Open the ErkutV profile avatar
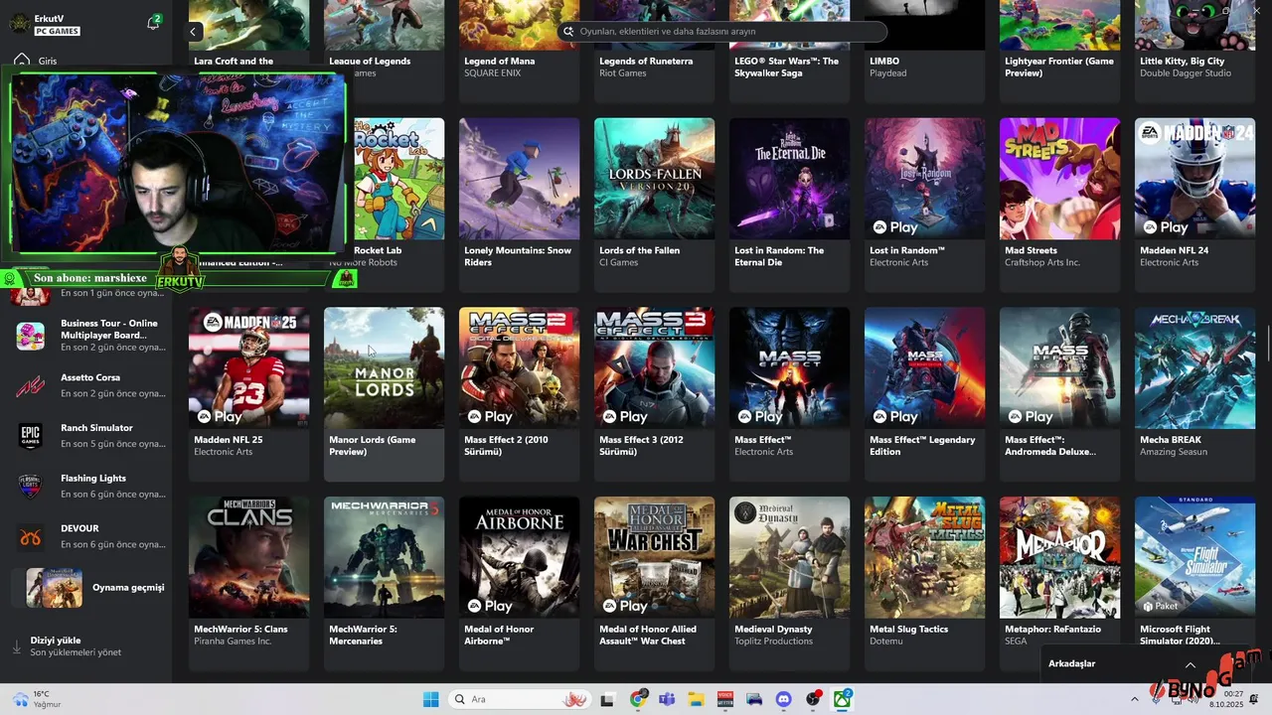Screen dimensions: 1272x715 coord(19,22)
